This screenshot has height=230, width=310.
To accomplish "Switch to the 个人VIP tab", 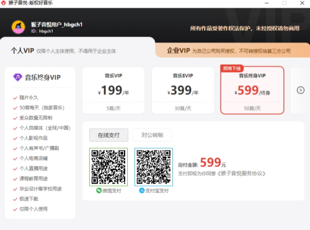I will (x=77, y=51).
